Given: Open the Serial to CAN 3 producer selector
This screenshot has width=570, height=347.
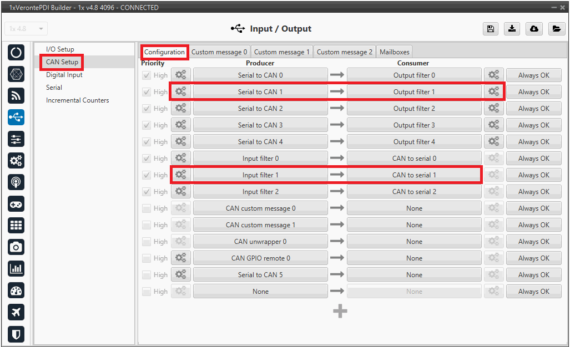Looking at the screenshot, I should [x=260, y=125].
